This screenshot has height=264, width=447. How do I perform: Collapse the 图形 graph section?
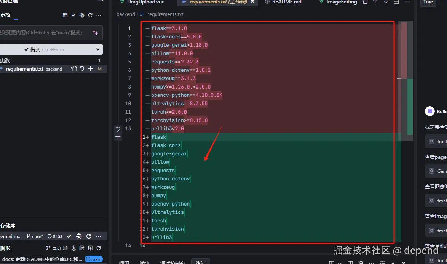coord(5,248)
